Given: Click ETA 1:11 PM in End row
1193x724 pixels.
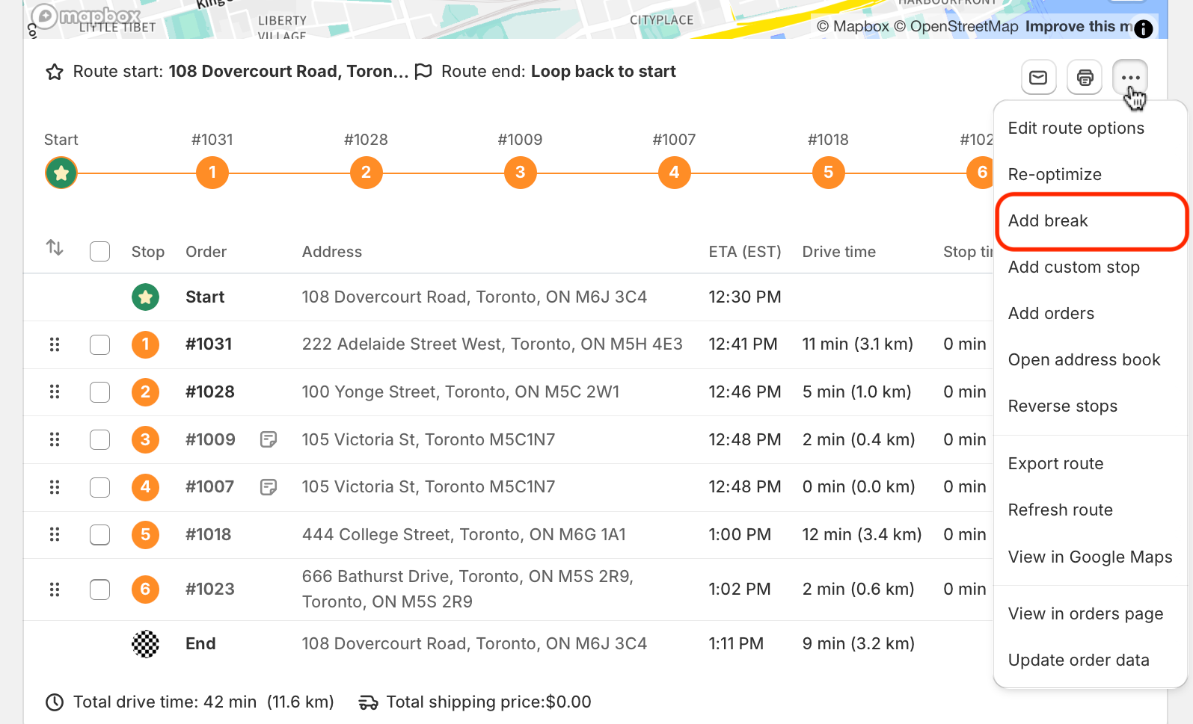Looking at the screenshot, I should tap(736, 644).
